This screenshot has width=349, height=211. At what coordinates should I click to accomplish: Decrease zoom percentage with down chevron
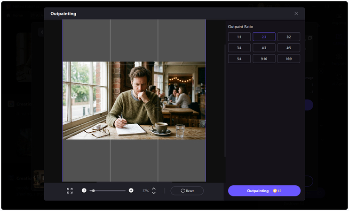tap(154, 193)
